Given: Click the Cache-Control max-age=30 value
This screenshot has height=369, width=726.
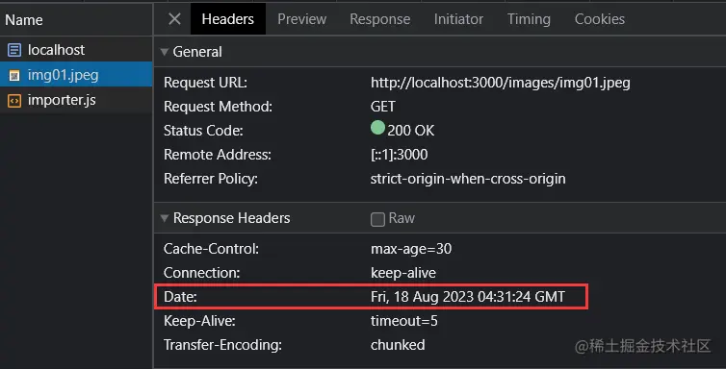Looking at the screenshot, I should point(411,249).
